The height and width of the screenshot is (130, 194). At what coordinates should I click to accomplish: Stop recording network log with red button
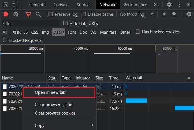6,14
